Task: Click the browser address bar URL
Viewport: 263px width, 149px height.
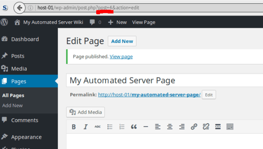Action: click(x=88, y=8)
